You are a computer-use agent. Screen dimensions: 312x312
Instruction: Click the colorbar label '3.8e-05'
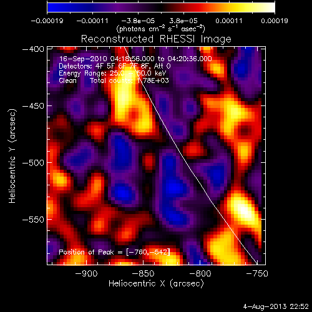tap(183, 21)
